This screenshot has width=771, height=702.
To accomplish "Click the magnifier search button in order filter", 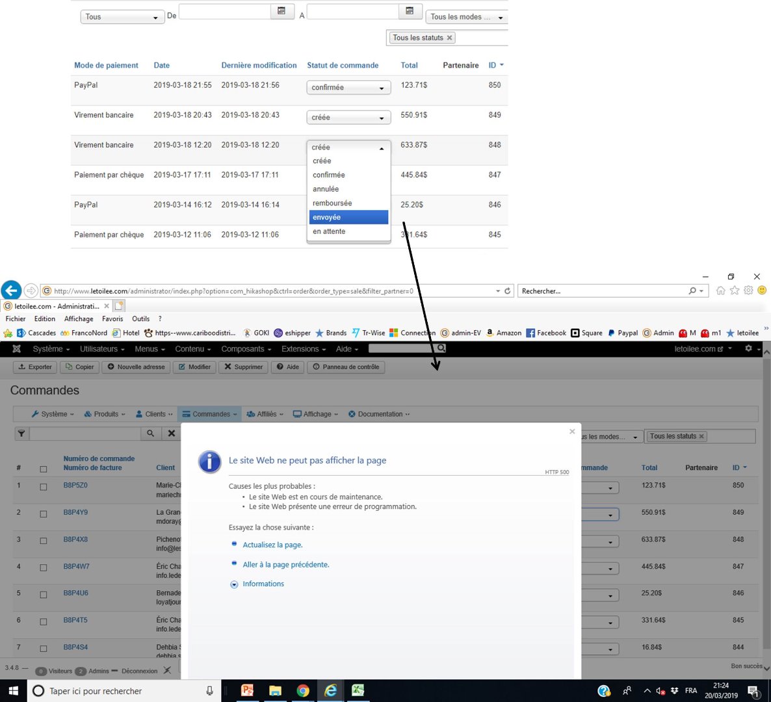I will pos(150,433).
